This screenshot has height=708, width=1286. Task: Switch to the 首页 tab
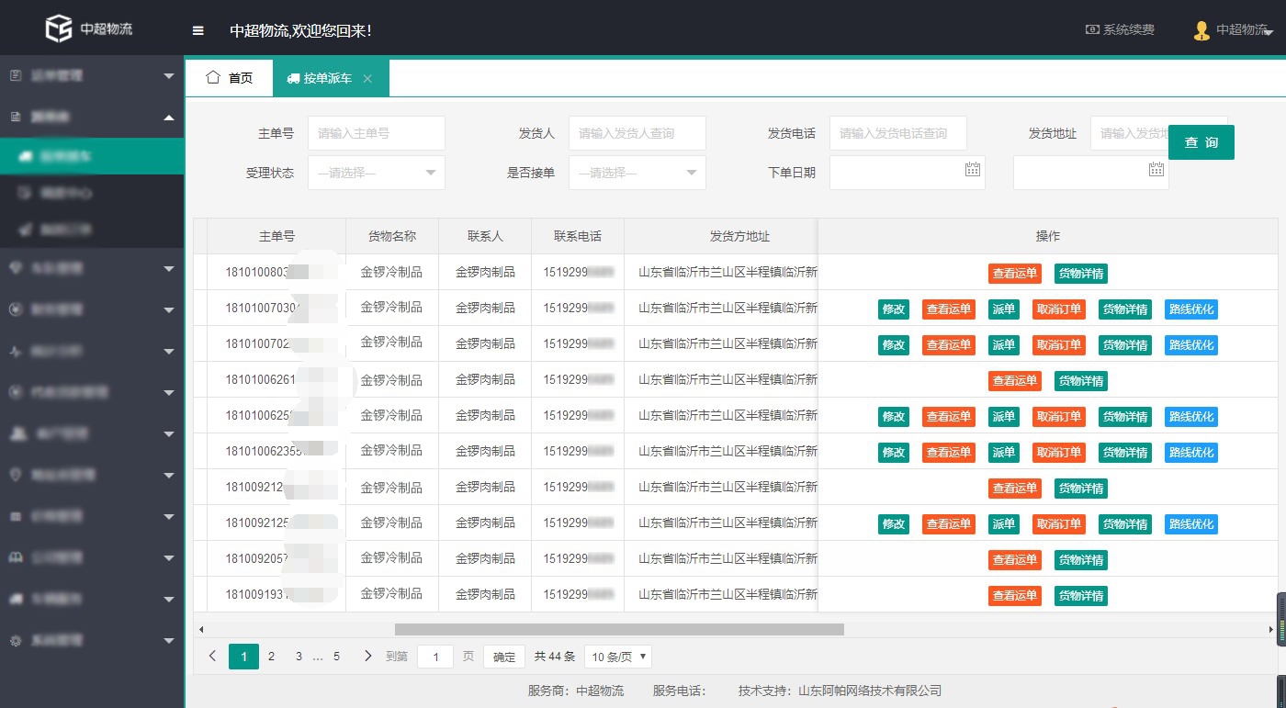coord(229,78)
